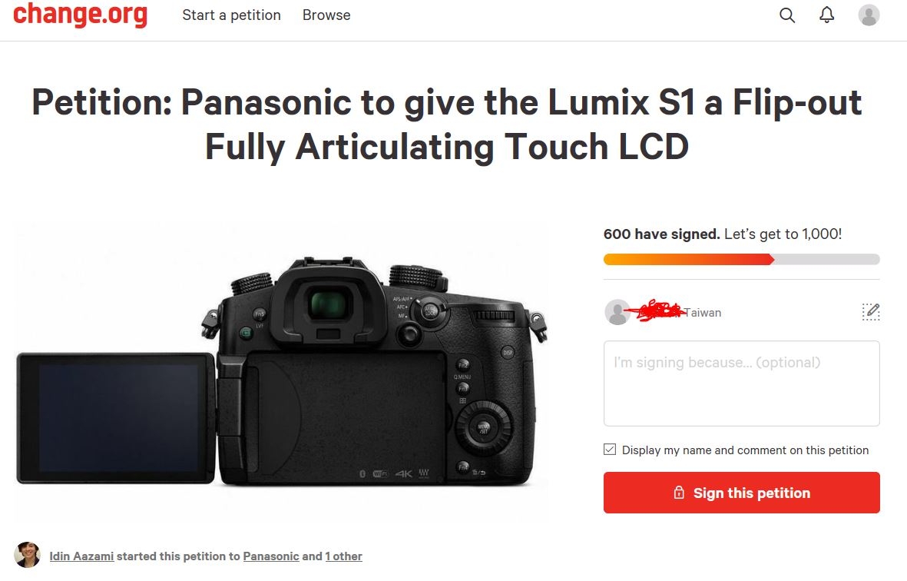Click the Lumix camera petition image

point(282,371)
